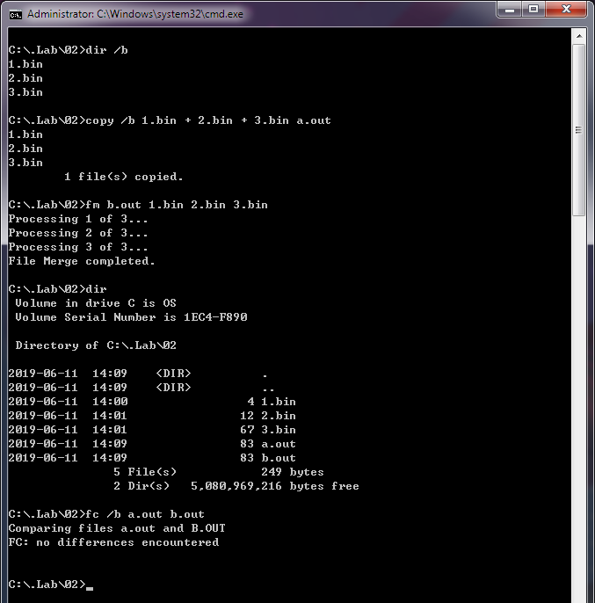Click the 'dir /b' command line
The image size is (595, 603).
coord(68,50)
